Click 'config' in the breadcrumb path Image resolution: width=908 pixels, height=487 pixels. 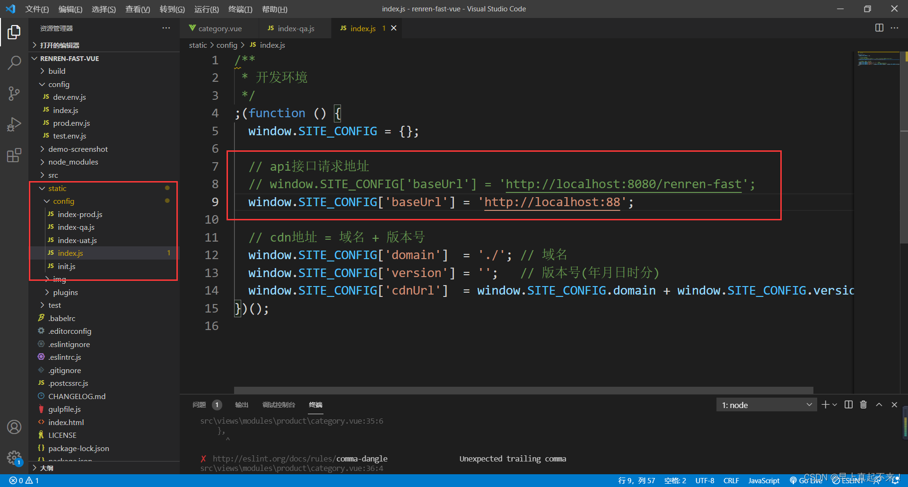227,45
